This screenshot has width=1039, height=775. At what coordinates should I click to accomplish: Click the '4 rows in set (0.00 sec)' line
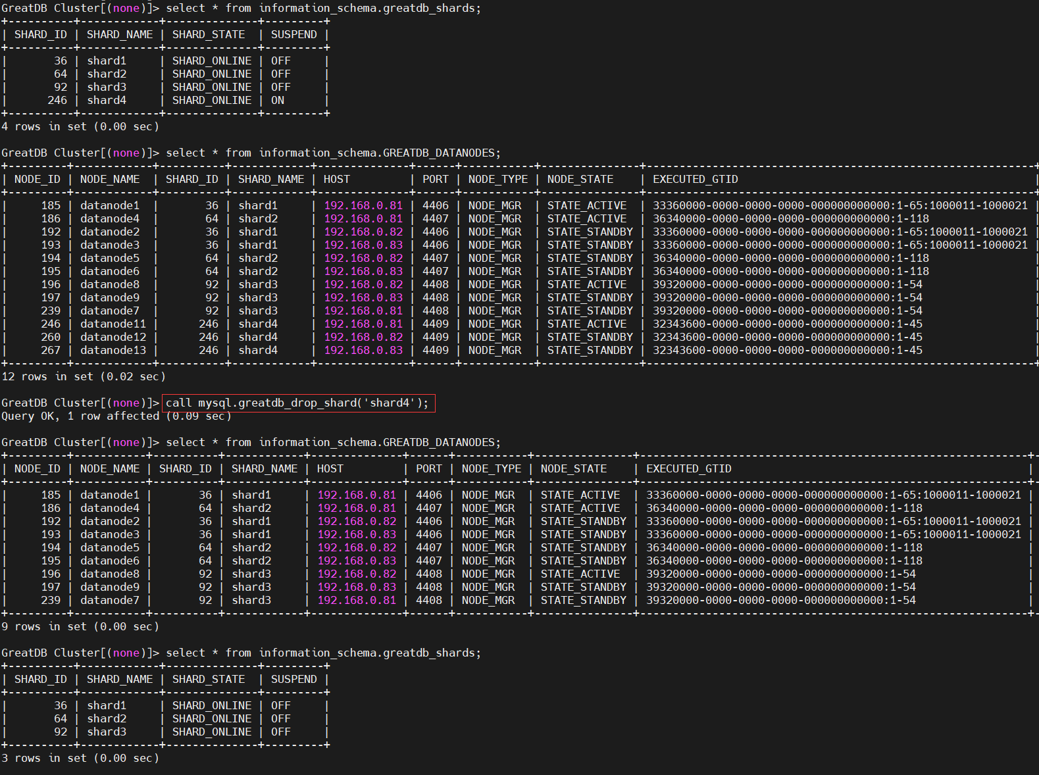pyautogui.click(x=80, y=126)
